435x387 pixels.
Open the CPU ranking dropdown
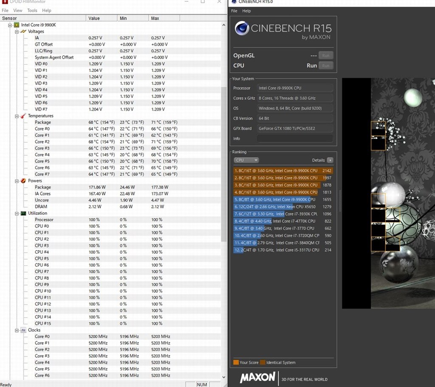(246, 160)
